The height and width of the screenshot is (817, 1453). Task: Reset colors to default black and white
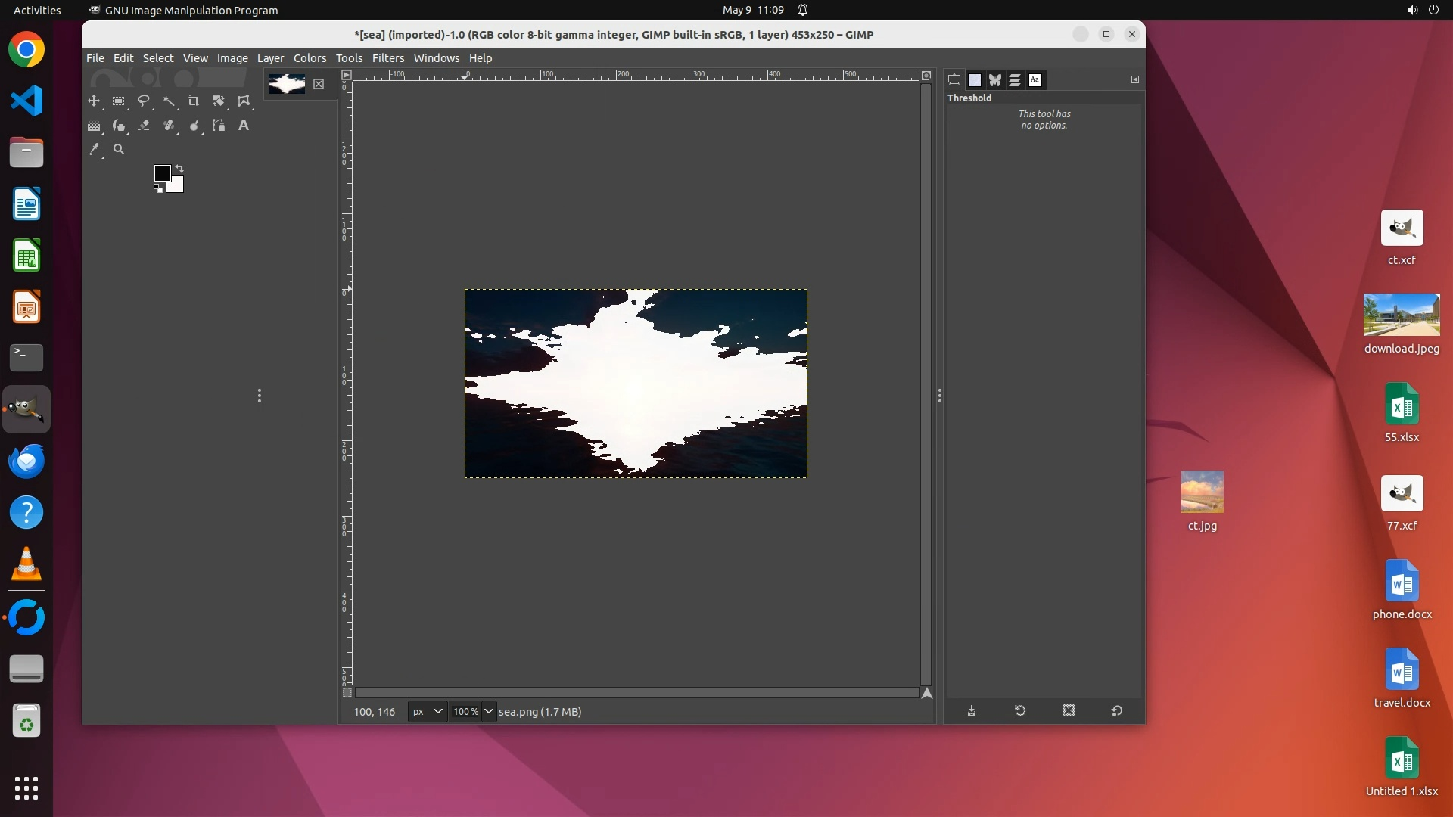[158, 188]
